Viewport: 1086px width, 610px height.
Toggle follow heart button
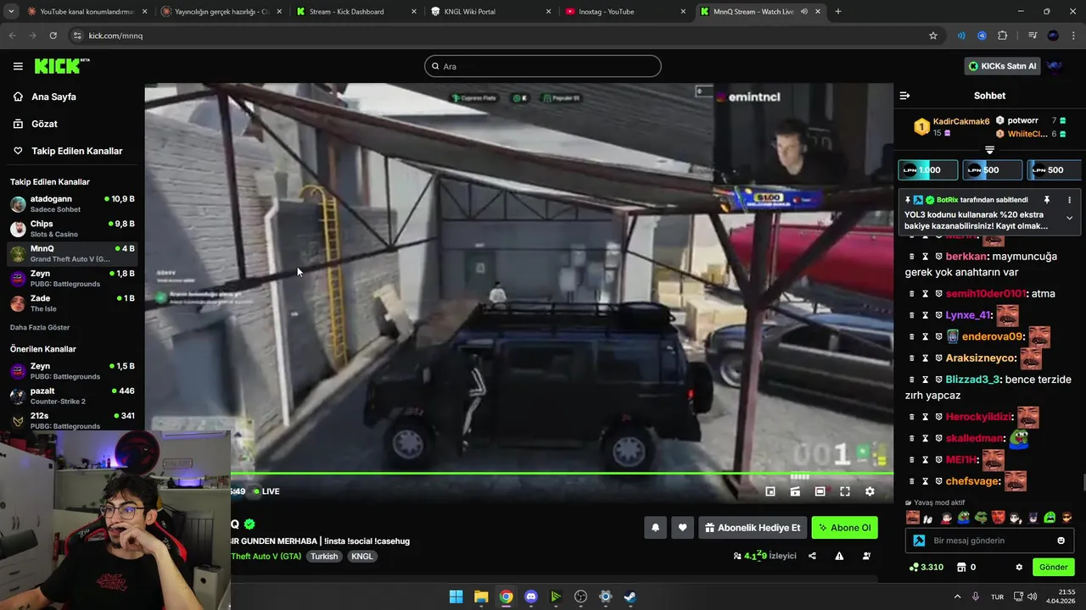pos(682,528)
